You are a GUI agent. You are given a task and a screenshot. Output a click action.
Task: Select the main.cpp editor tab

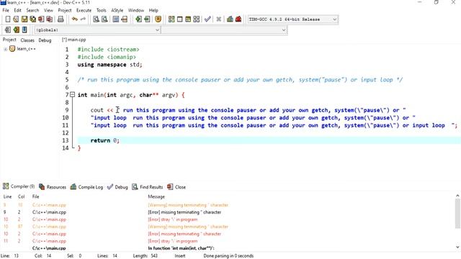pyautogui.click(x=74, y=40)
